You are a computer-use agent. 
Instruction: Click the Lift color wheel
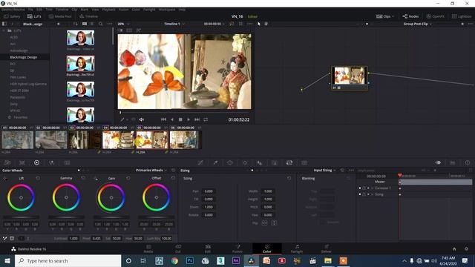point(22,198)
